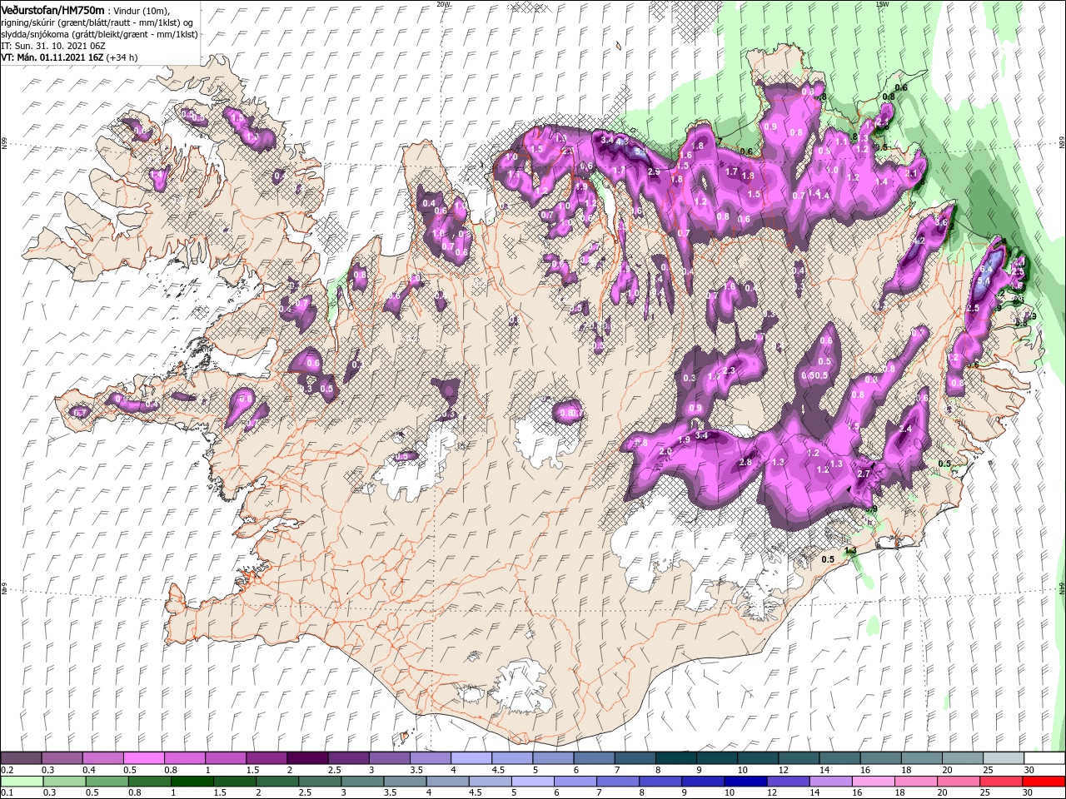
Task: Select the bright red 30 rain legend swatch
Action: click(1043, 781)
